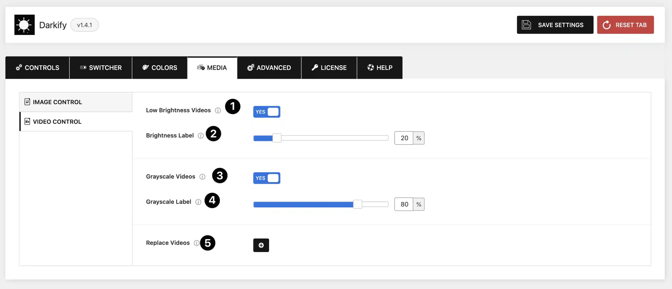
Task: Click the Grayscale Label slider handle
Action: click(357, 204)
